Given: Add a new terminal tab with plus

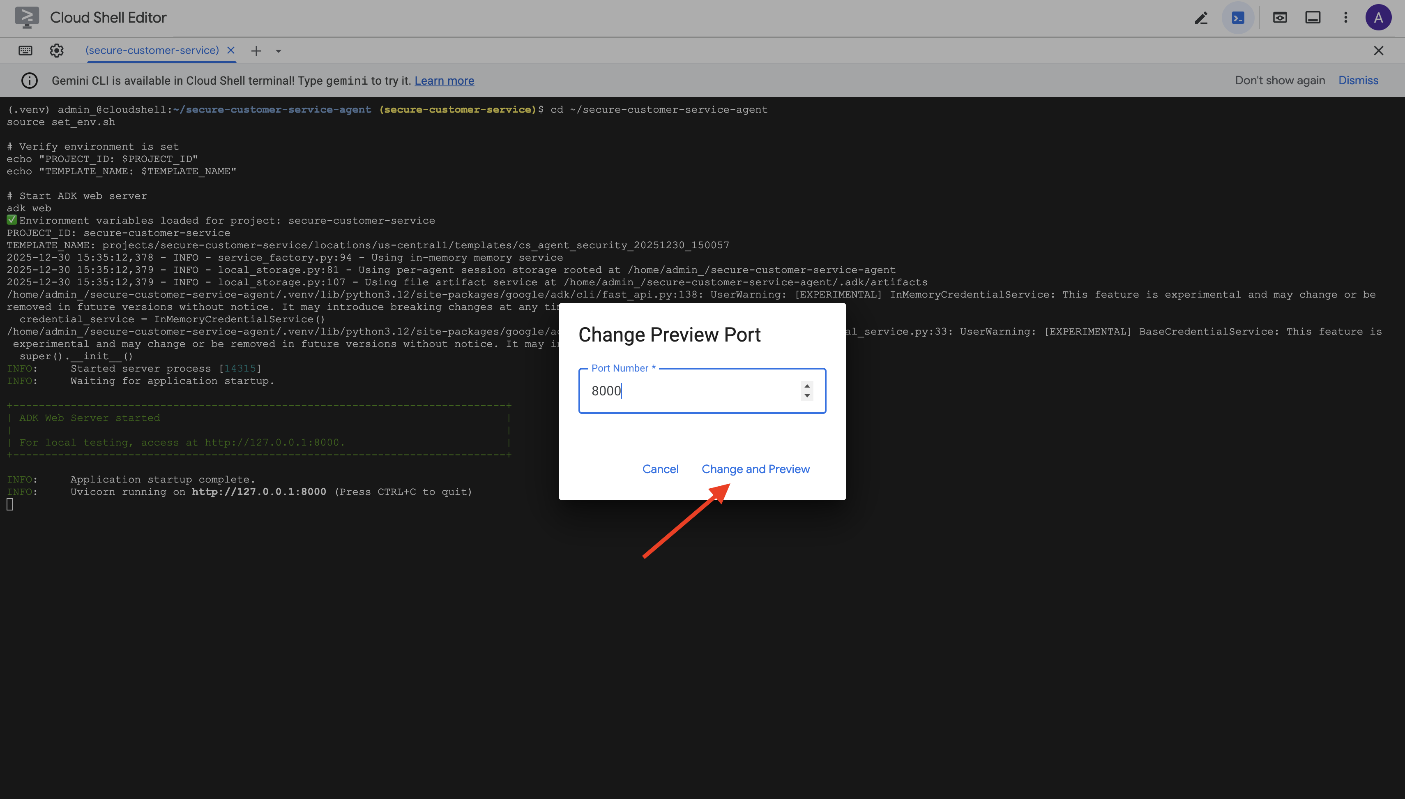Looking at the screenshot, I should click(x=256, y=51).
